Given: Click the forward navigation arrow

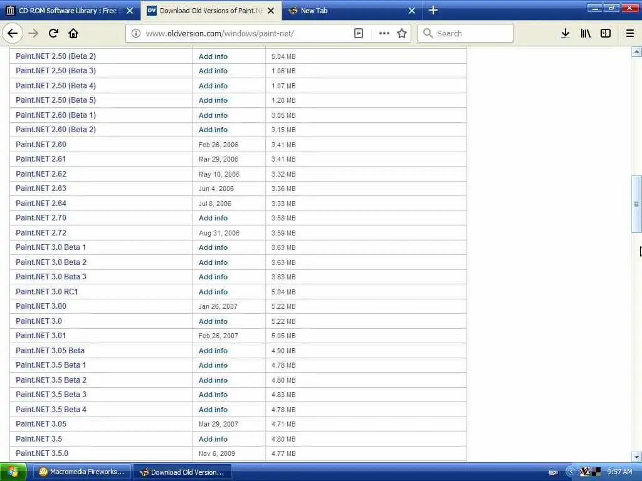Looking at the screenshot, I should pos(33,33).
